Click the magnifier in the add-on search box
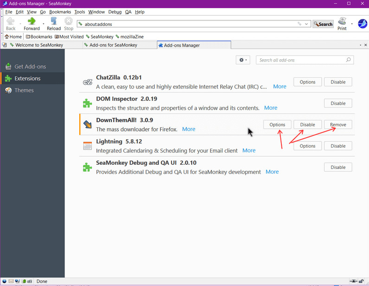 click(x=348, y=60)
